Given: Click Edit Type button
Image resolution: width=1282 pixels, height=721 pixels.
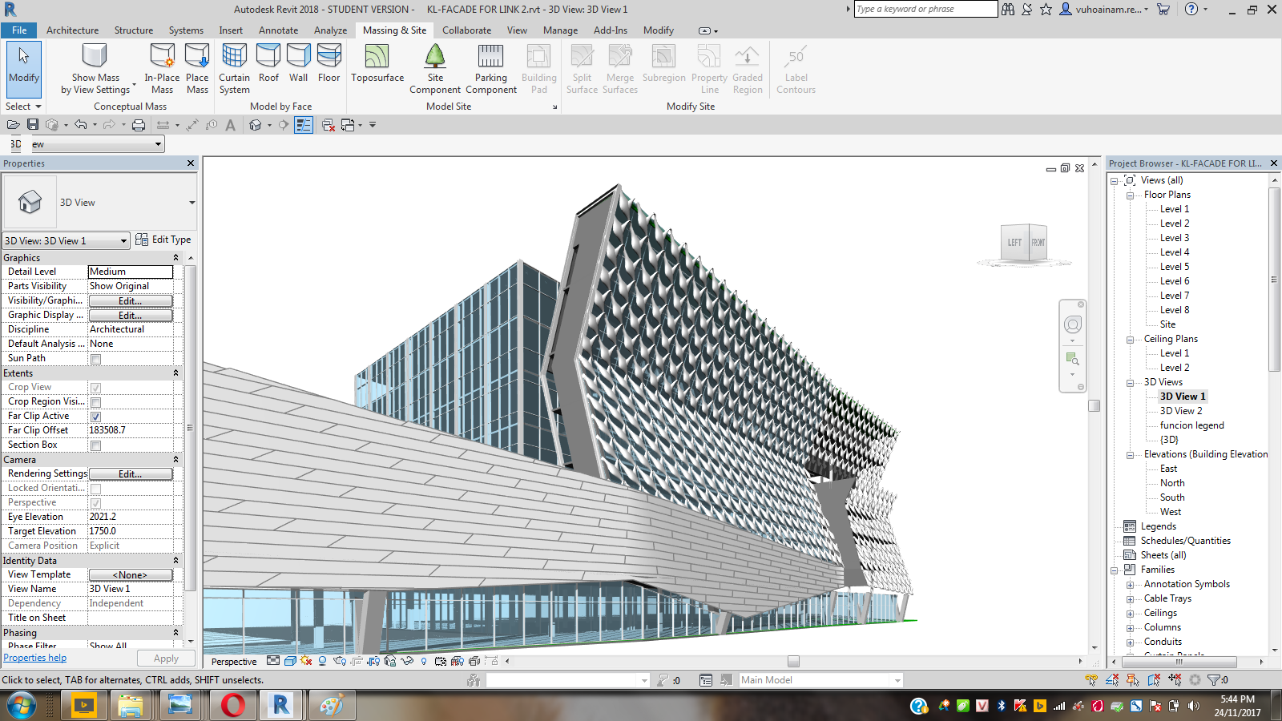Looking at the screenshot, I should click(163, 240).
